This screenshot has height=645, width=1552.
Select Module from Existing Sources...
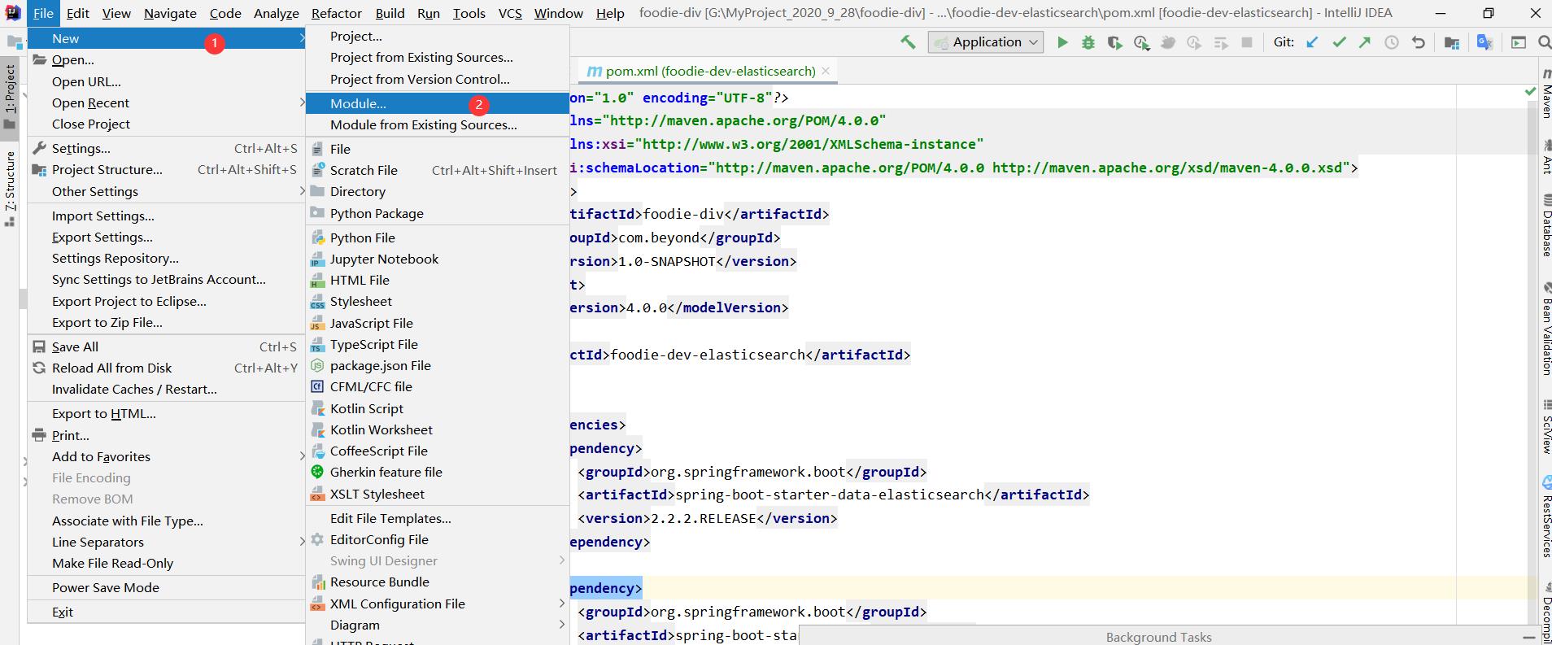[x=437, y=124]
